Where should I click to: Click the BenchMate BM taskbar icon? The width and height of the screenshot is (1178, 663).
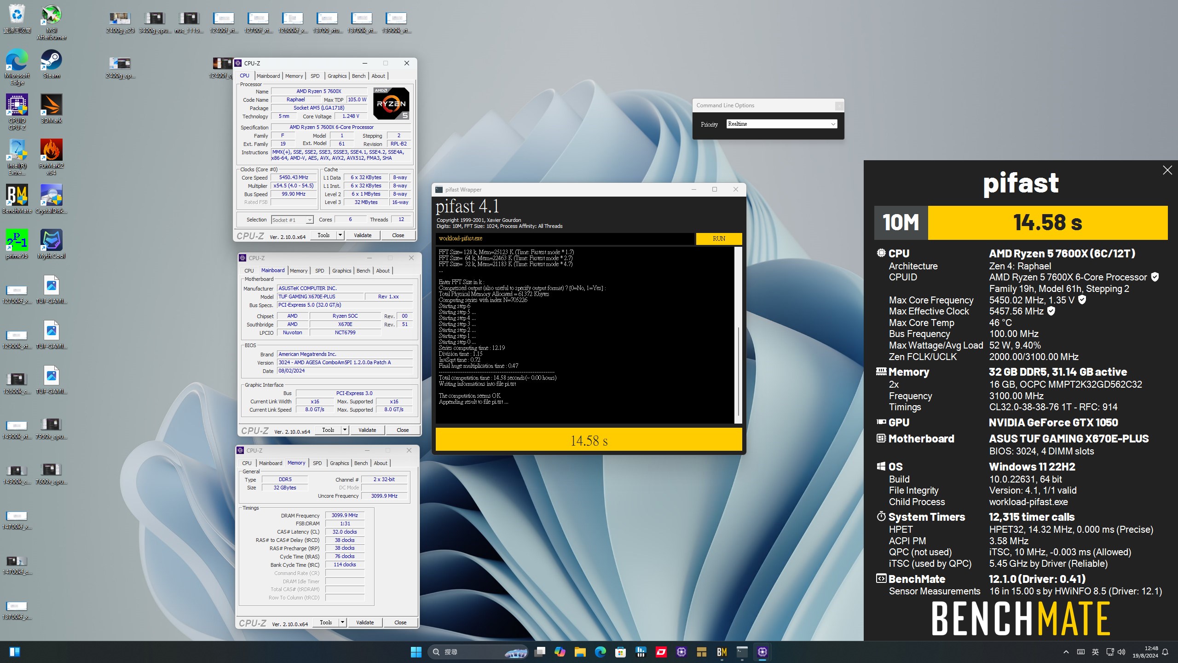pos(722,652)
